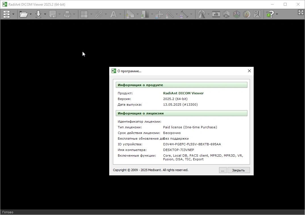305x215 pixels.
Task: Click the open folder icon
Action: point(24,14)
